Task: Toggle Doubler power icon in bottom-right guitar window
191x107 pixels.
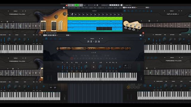Action: pos(176,86)
